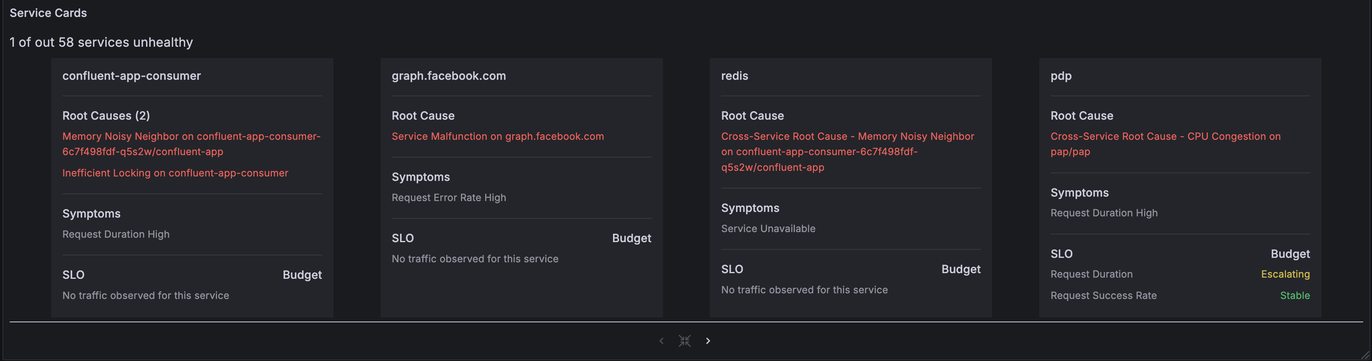Screen dimensions: 1372x361
Task: Click Budget heading in pdp card
Action: [1290, 254]
